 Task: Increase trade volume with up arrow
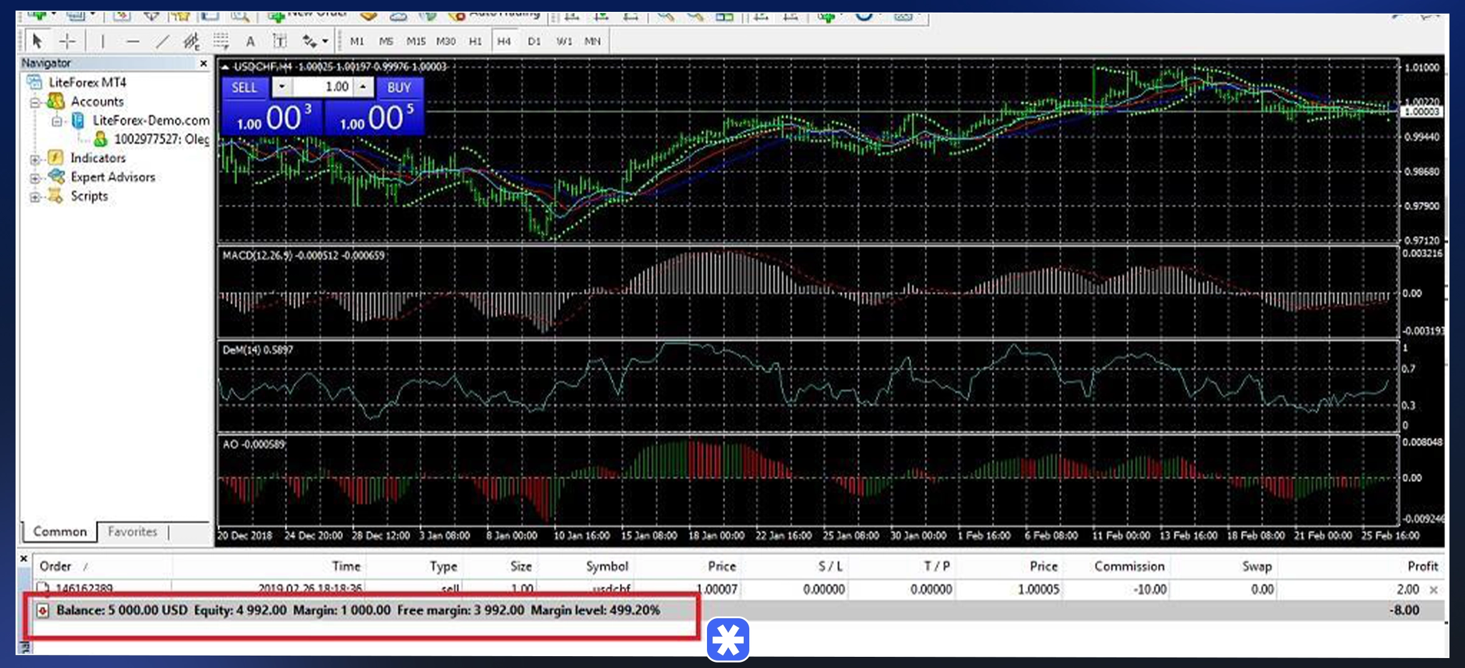click(363, 87)
